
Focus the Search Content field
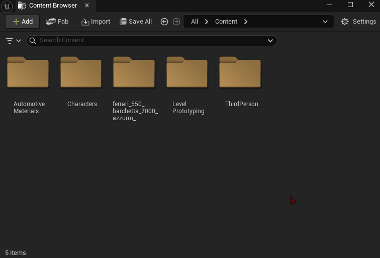click(x=152, y=41)
